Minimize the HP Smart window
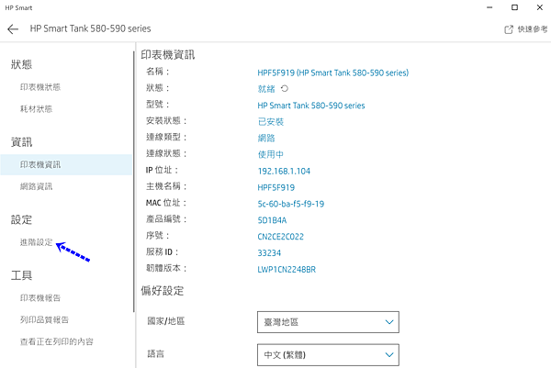 489,7
